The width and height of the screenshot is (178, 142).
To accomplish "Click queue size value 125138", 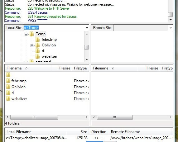I will pyautogui.click(x=82, y=138).
